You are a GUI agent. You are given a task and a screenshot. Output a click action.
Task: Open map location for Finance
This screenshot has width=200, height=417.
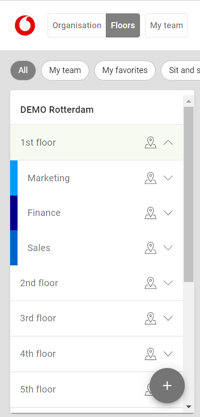pyautogui.click(x=151, y=213)
